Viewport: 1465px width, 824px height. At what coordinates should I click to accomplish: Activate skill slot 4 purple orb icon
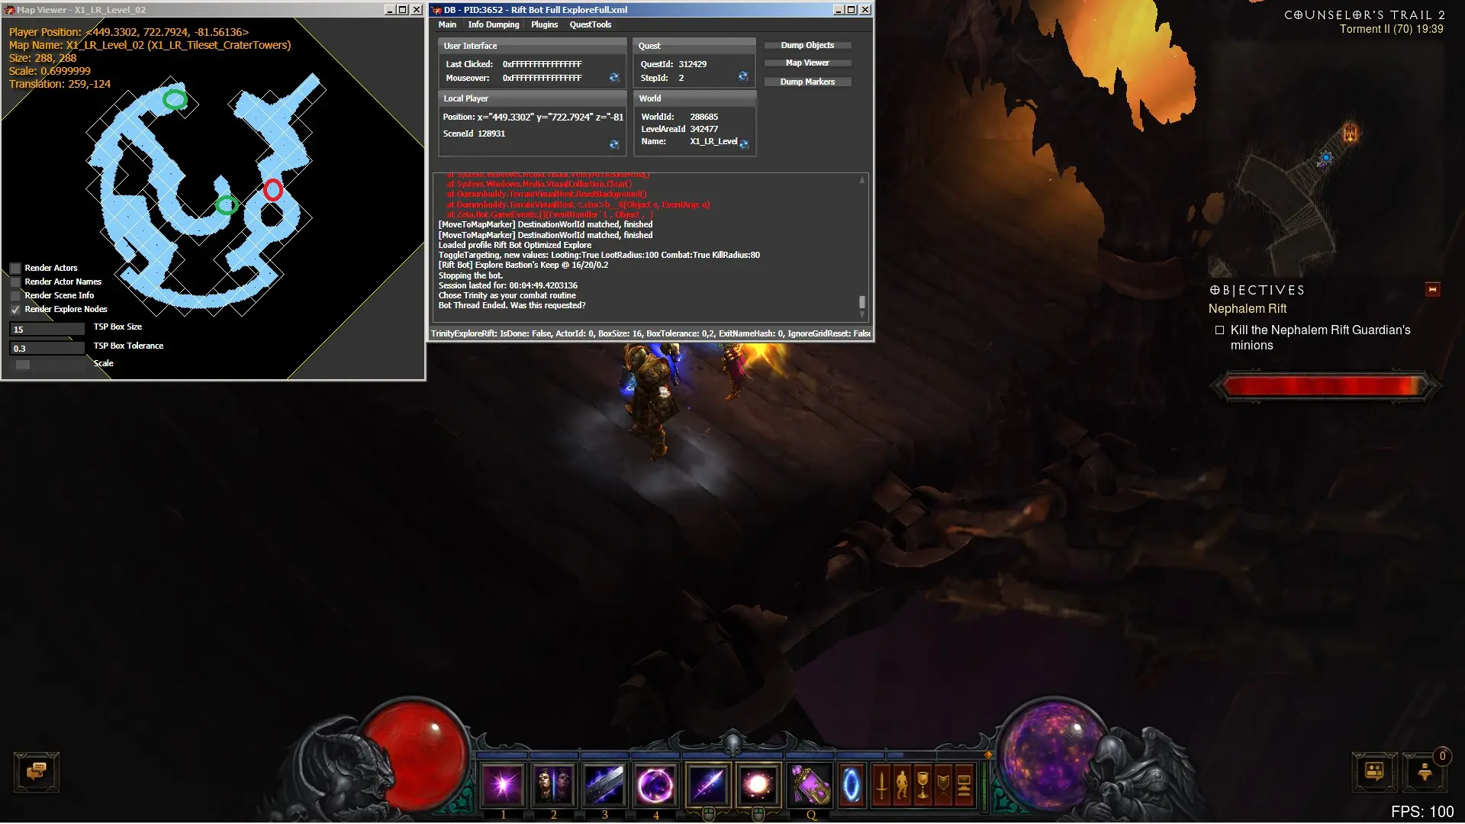pyautogui.click(x=655, y=785)
